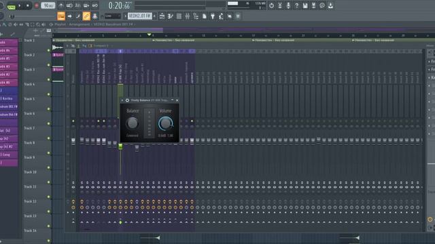Open the mixer options arrow menu

pyautogui.click(x=67, y=46)
